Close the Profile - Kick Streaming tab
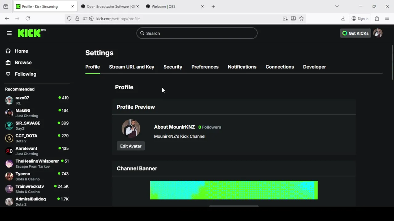Screen dimensions: 394x221 (x=73, y=6)
